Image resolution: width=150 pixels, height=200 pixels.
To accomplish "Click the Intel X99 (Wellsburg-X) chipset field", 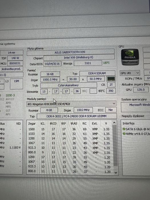I will point(79,58).
